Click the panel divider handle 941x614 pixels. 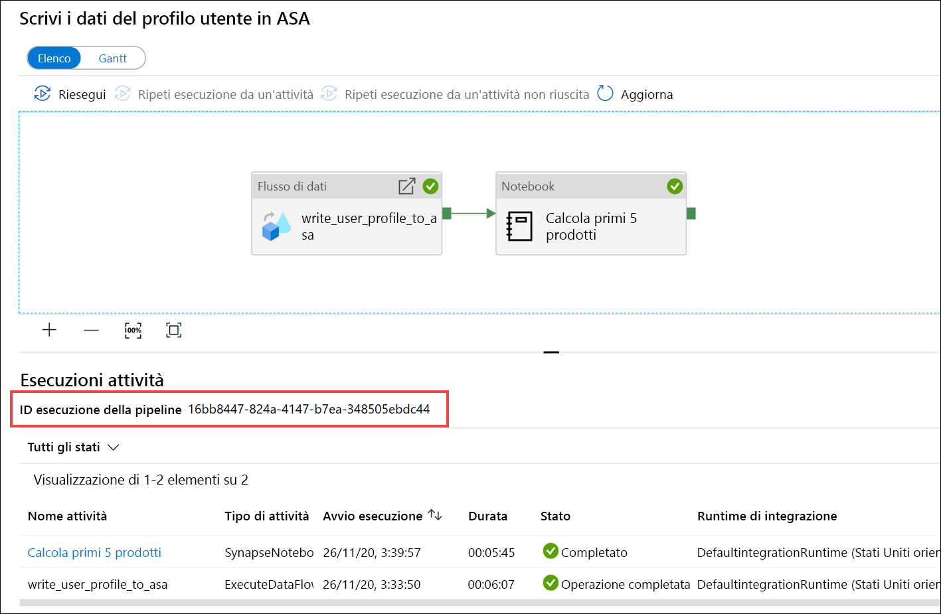[x=551, y=352]
